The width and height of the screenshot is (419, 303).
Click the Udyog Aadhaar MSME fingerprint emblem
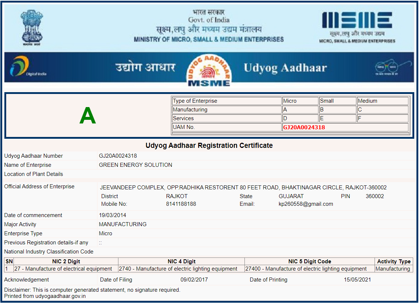pos(209,71)
